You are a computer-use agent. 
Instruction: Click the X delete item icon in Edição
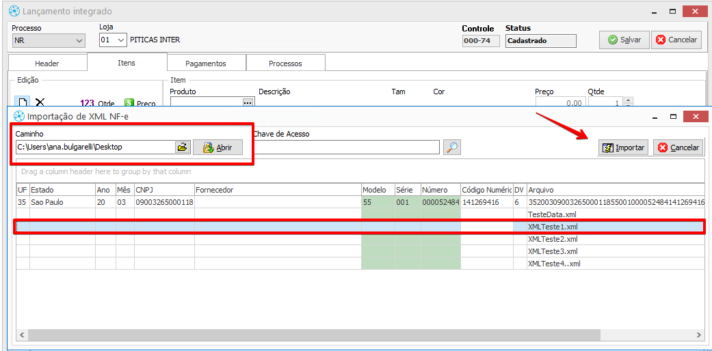pos(40,102)
